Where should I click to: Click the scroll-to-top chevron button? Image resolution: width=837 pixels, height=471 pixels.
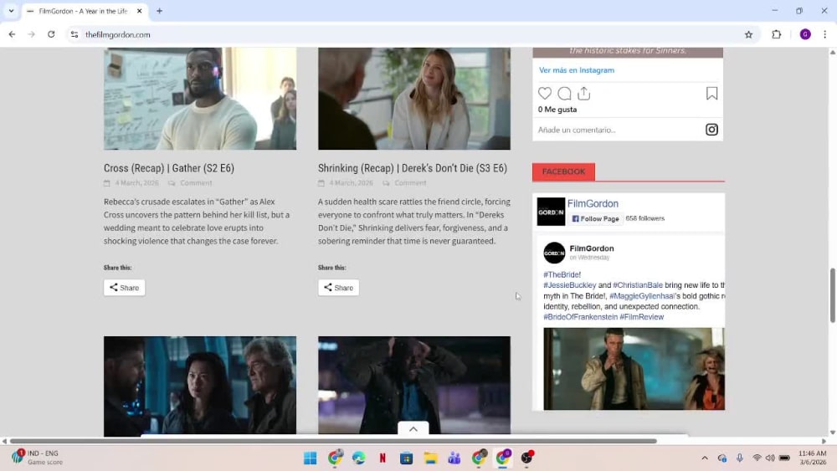(413, 428)
